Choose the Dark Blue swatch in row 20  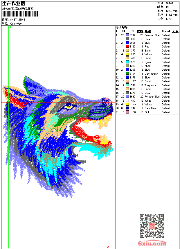[x=127, y=108]
